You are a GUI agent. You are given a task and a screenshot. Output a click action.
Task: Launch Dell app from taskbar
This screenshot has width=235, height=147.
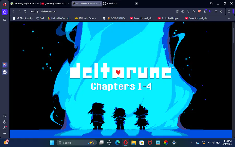pyautogui.click(x=109, y=143)
